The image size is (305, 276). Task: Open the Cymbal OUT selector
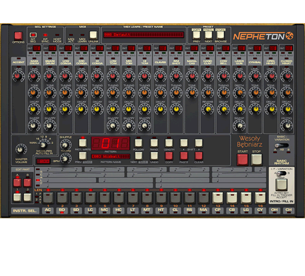[257, 48]
